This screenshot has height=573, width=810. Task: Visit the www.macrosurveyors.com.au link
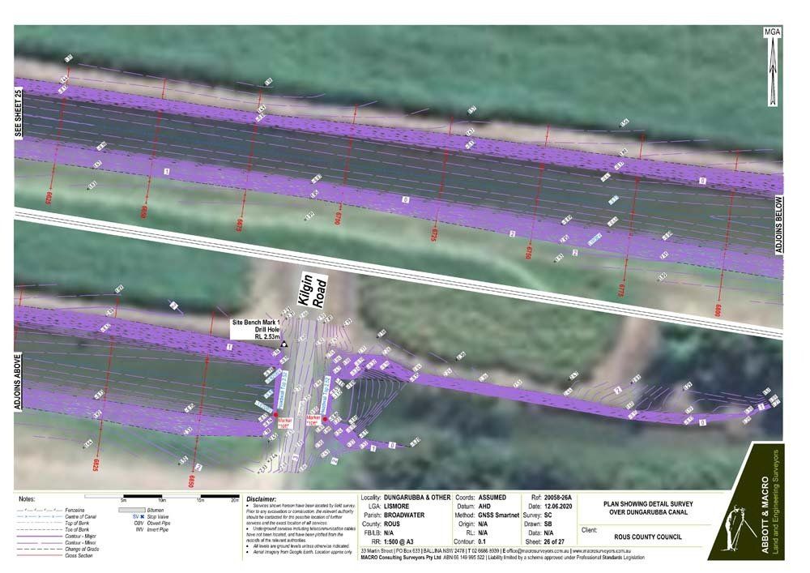[601, 550]
